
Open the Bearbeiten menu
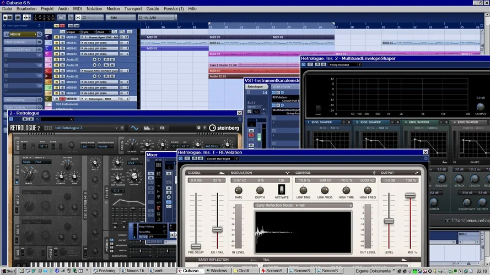(26, 9)
